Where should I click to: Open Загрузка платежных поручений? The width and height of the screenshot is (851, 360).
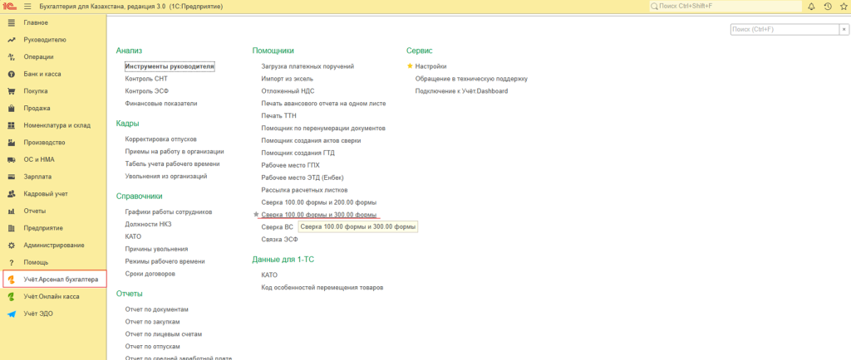307,66
